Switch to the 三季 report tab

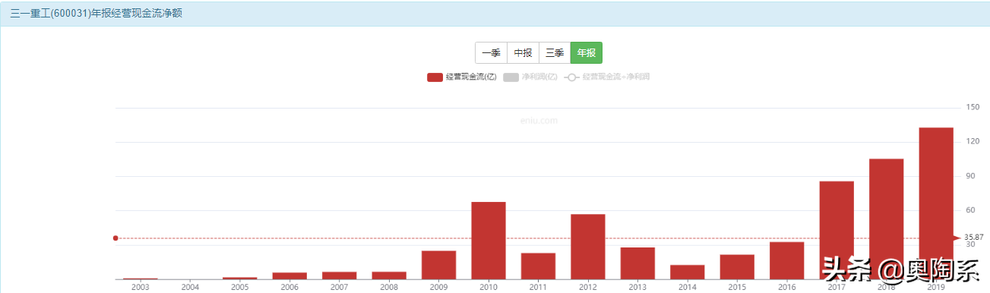[x=555, y=53]
